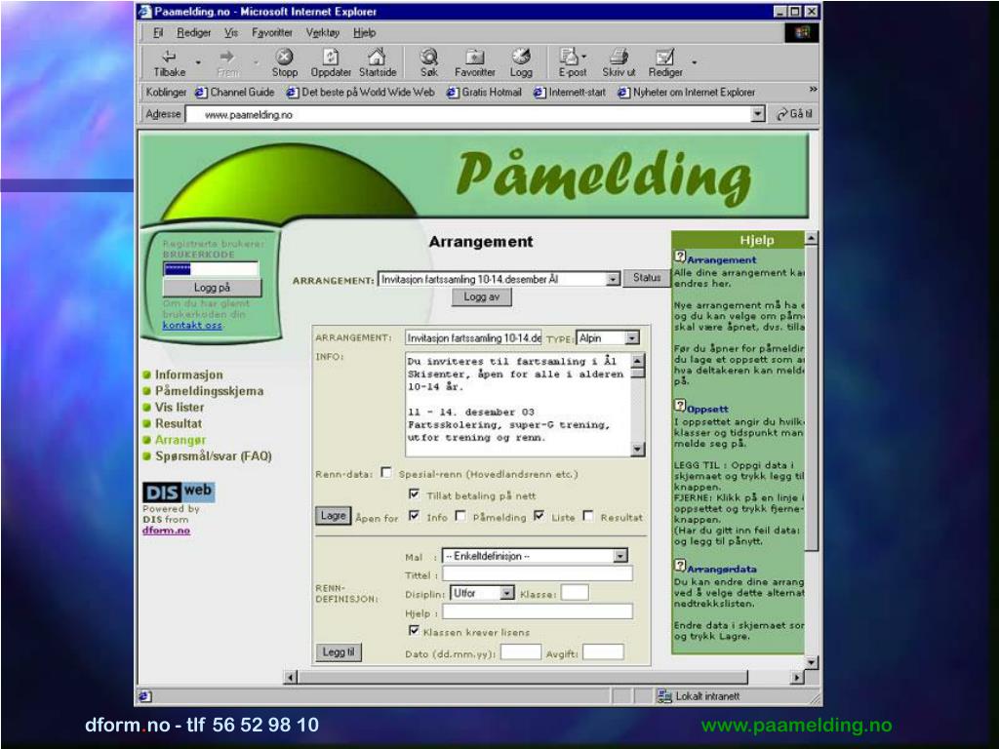Click the Lagre button
The image size is (999, 749).
click(x=334, y=515)
